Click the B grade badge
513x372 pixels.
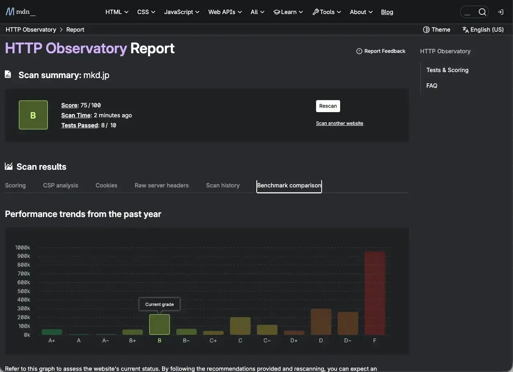[33, 115]
